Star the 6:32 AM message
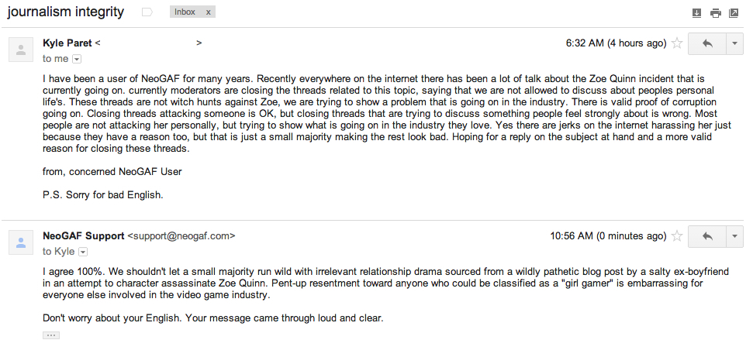The width and height of the screenshot is (753, 364). coord(676,43)
